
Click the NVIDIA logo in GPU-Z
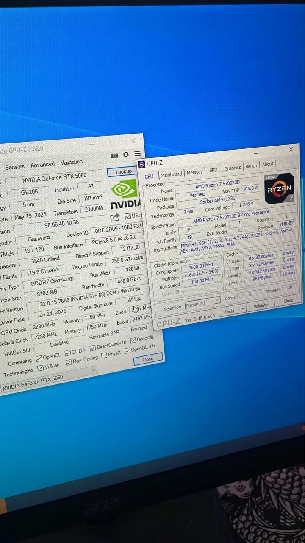(x=125, y=194)
